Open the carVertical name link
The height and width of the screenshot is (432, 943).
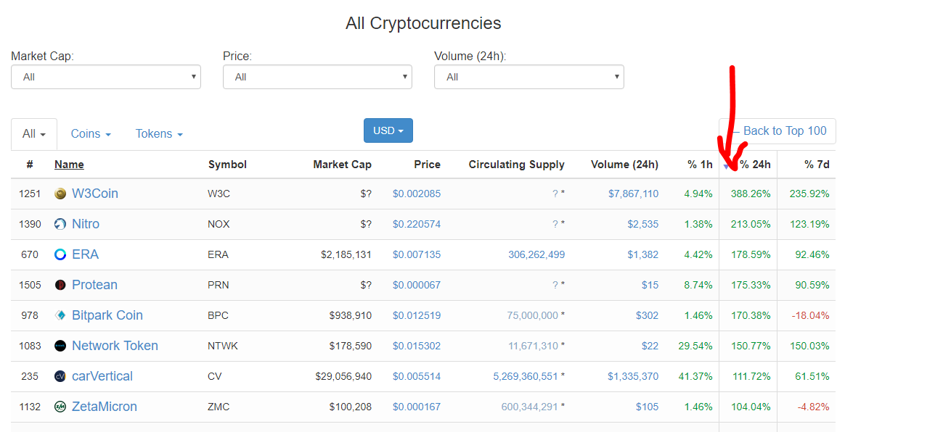[x=102, y=376]
